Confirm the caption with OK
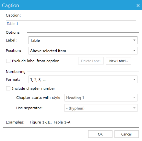This screenshot has width=142, height=141. tap(100, 134)
